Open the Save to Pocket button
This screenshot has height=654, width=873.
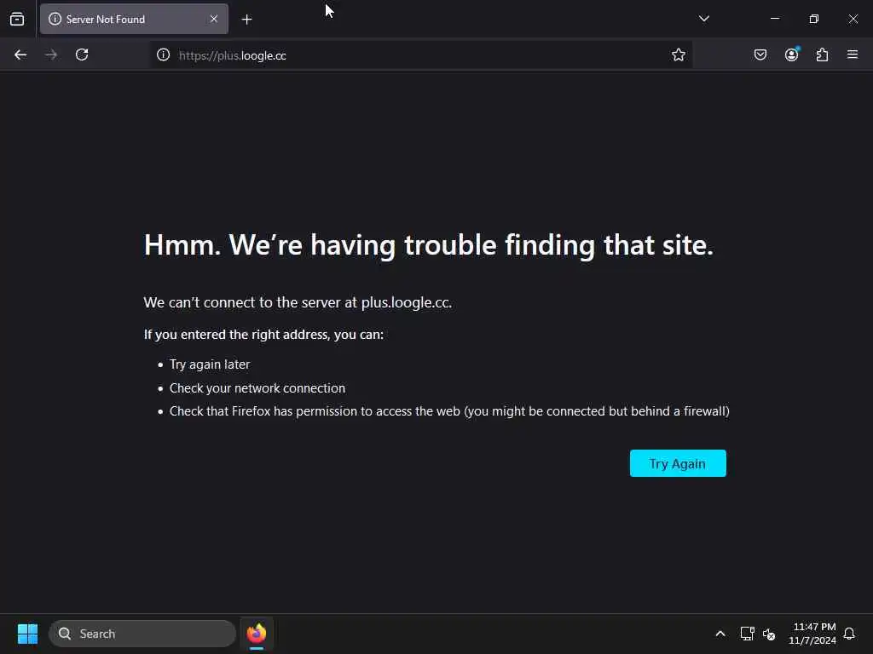760,55
